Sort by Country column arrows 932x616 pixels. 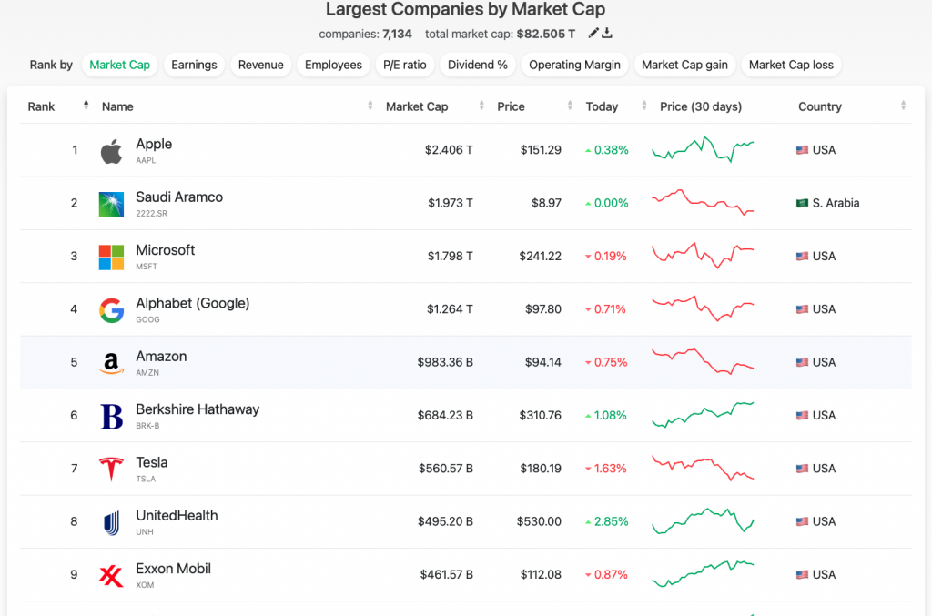[903, 106]
